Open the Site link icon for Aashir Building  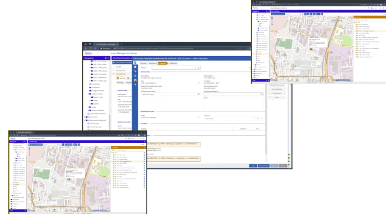(199, 83)
